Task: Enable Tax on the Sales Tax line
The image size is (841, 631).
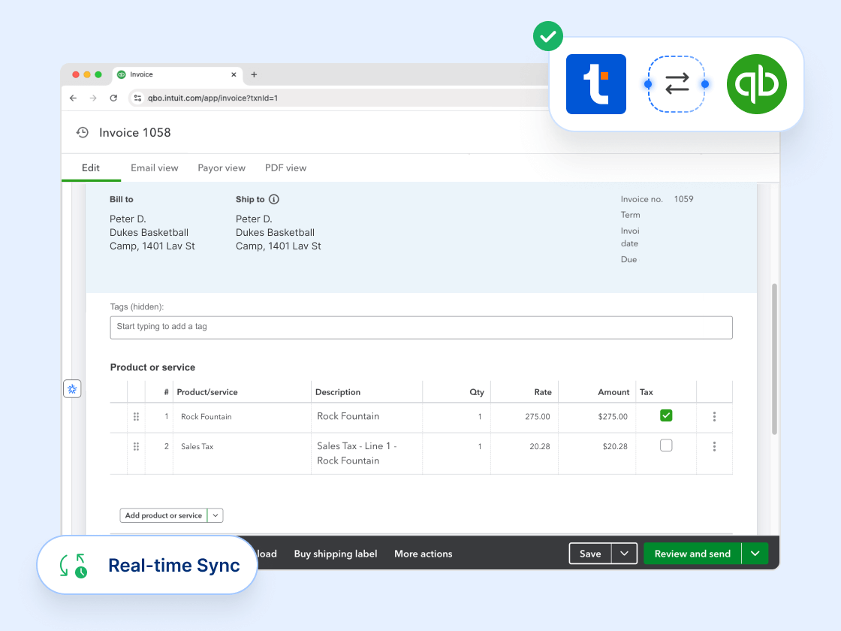Action: tap(665, 445)
